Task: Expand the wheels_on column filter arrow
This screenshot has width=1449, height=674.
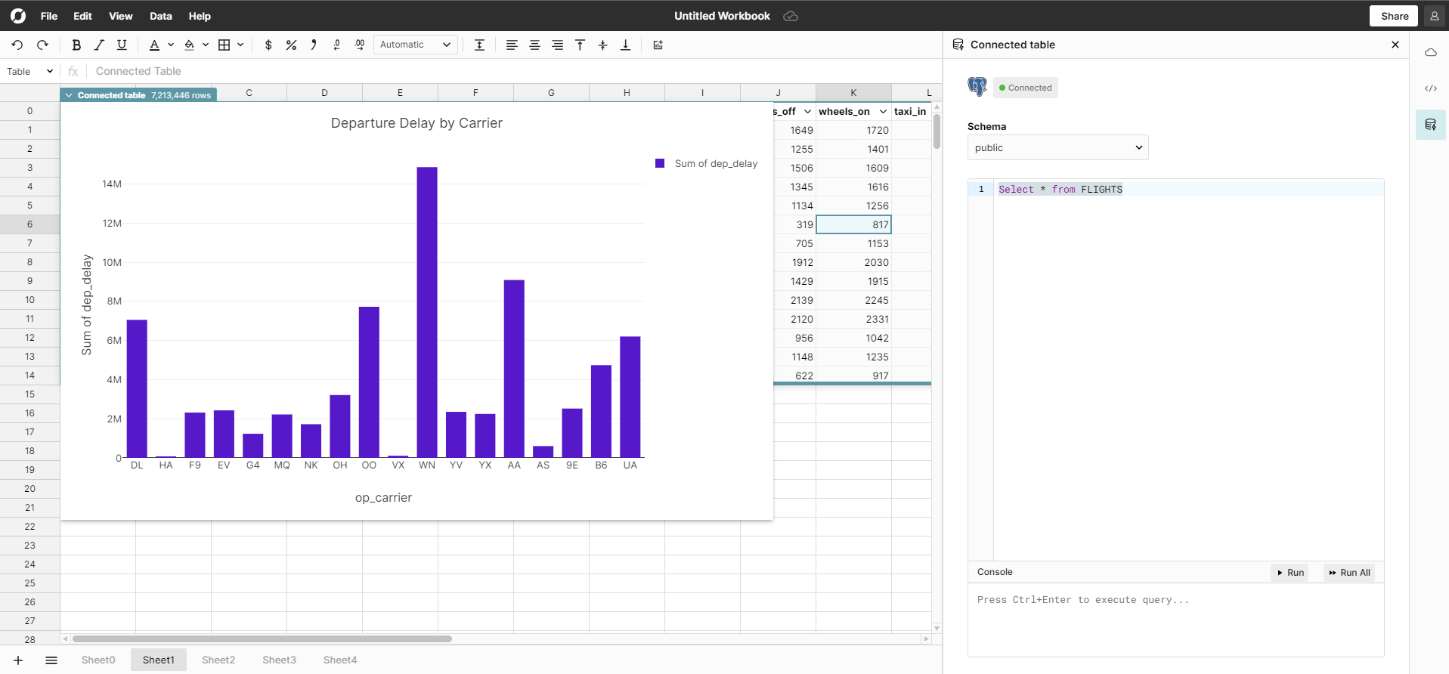Action: (883, 112)
